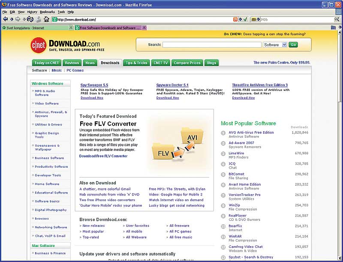
Task: Open 'A chattier, more colorful Gmail' link
Action: (105, 189)
